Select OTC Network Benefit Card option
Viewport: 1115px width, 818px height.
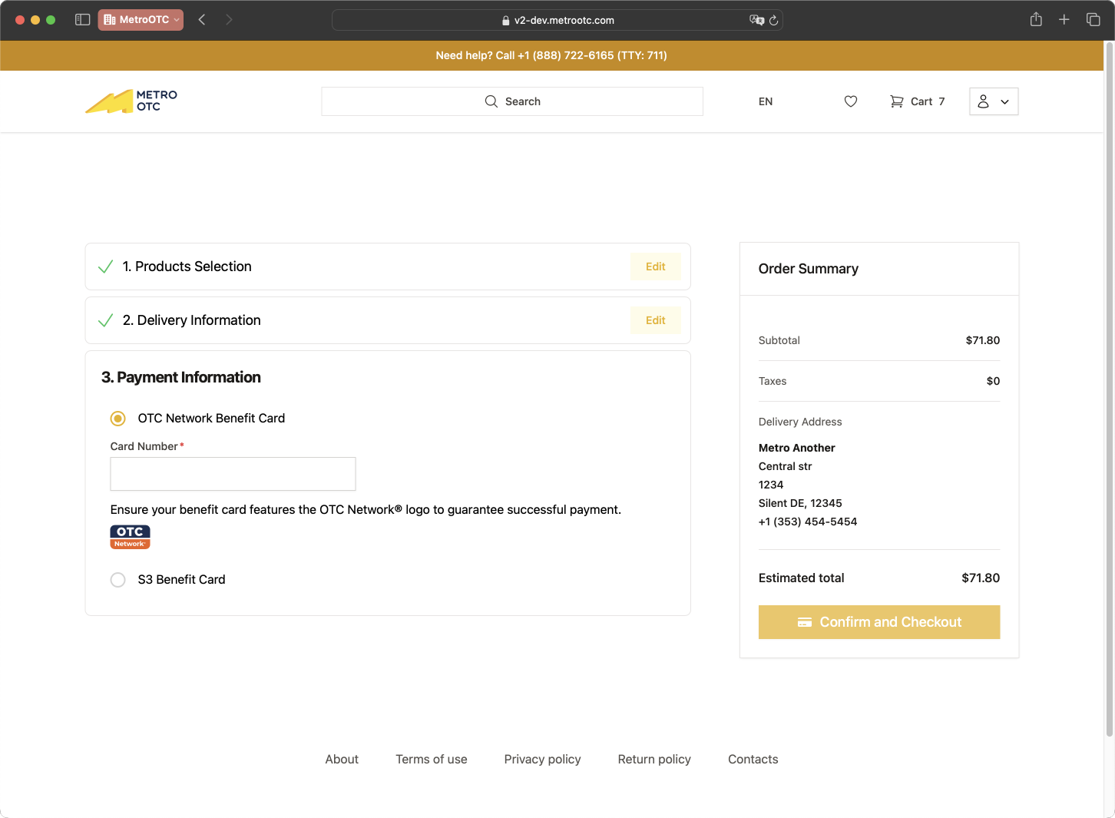pos(118,419)
